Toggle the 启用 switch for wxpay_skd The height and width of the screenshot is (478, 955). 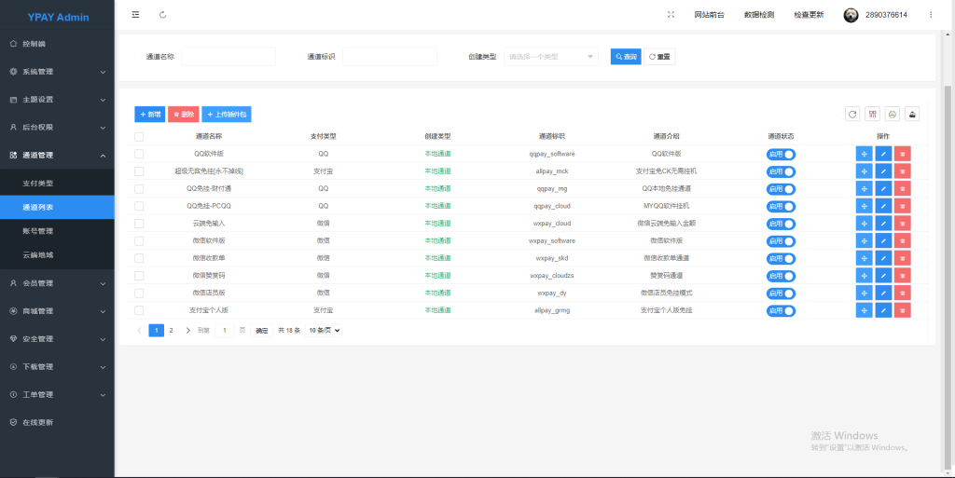click(781, 258)
